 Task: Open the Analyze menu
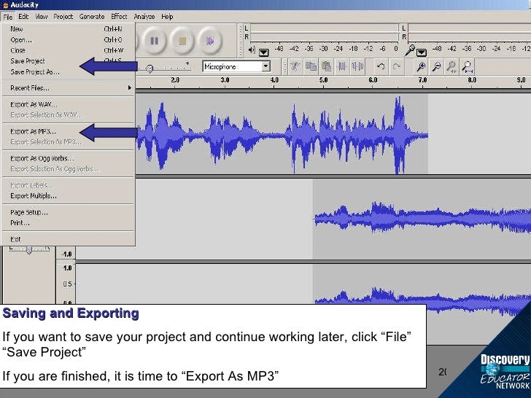(144, 16)
